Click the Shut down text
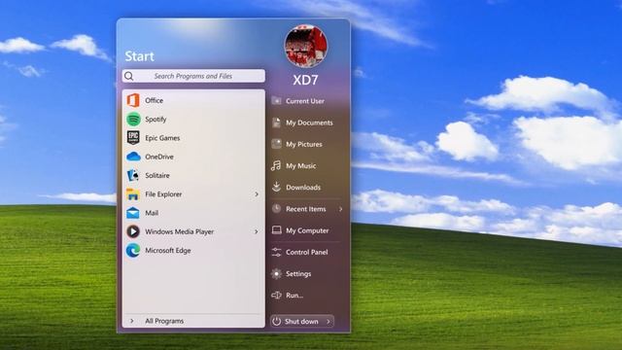Viewport: 622px width, 350px height. tap(301, 322)
